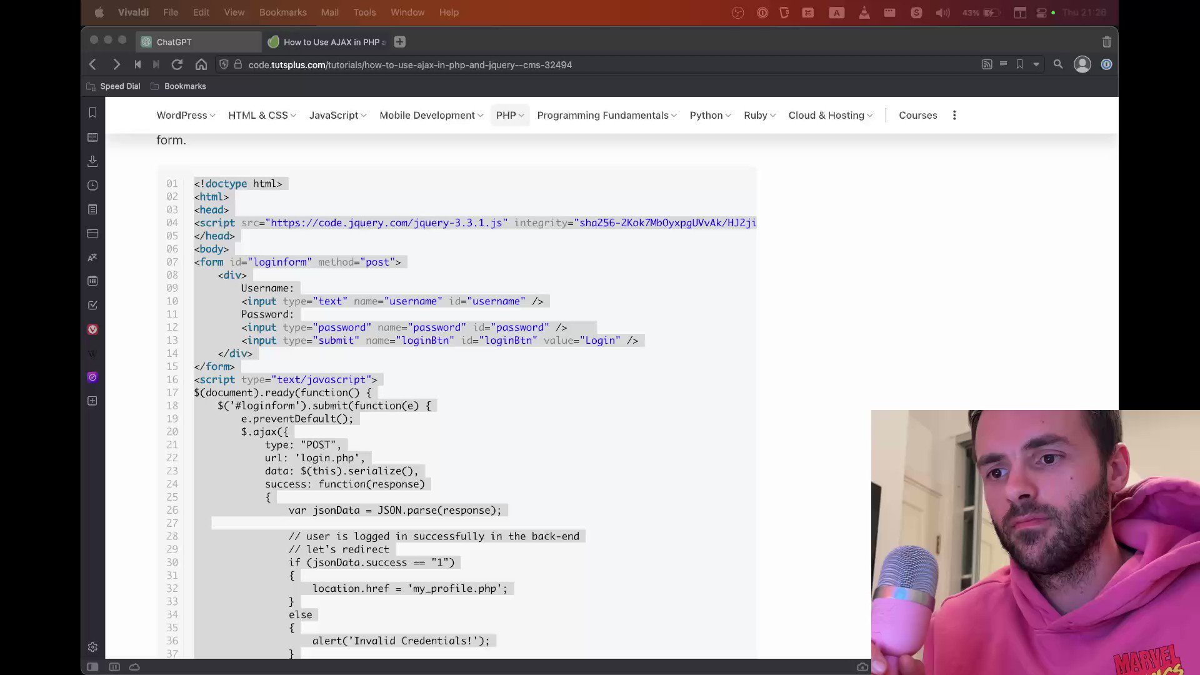
Task: Expand the PHP category dropdown
Action: (x=510, y=115)
